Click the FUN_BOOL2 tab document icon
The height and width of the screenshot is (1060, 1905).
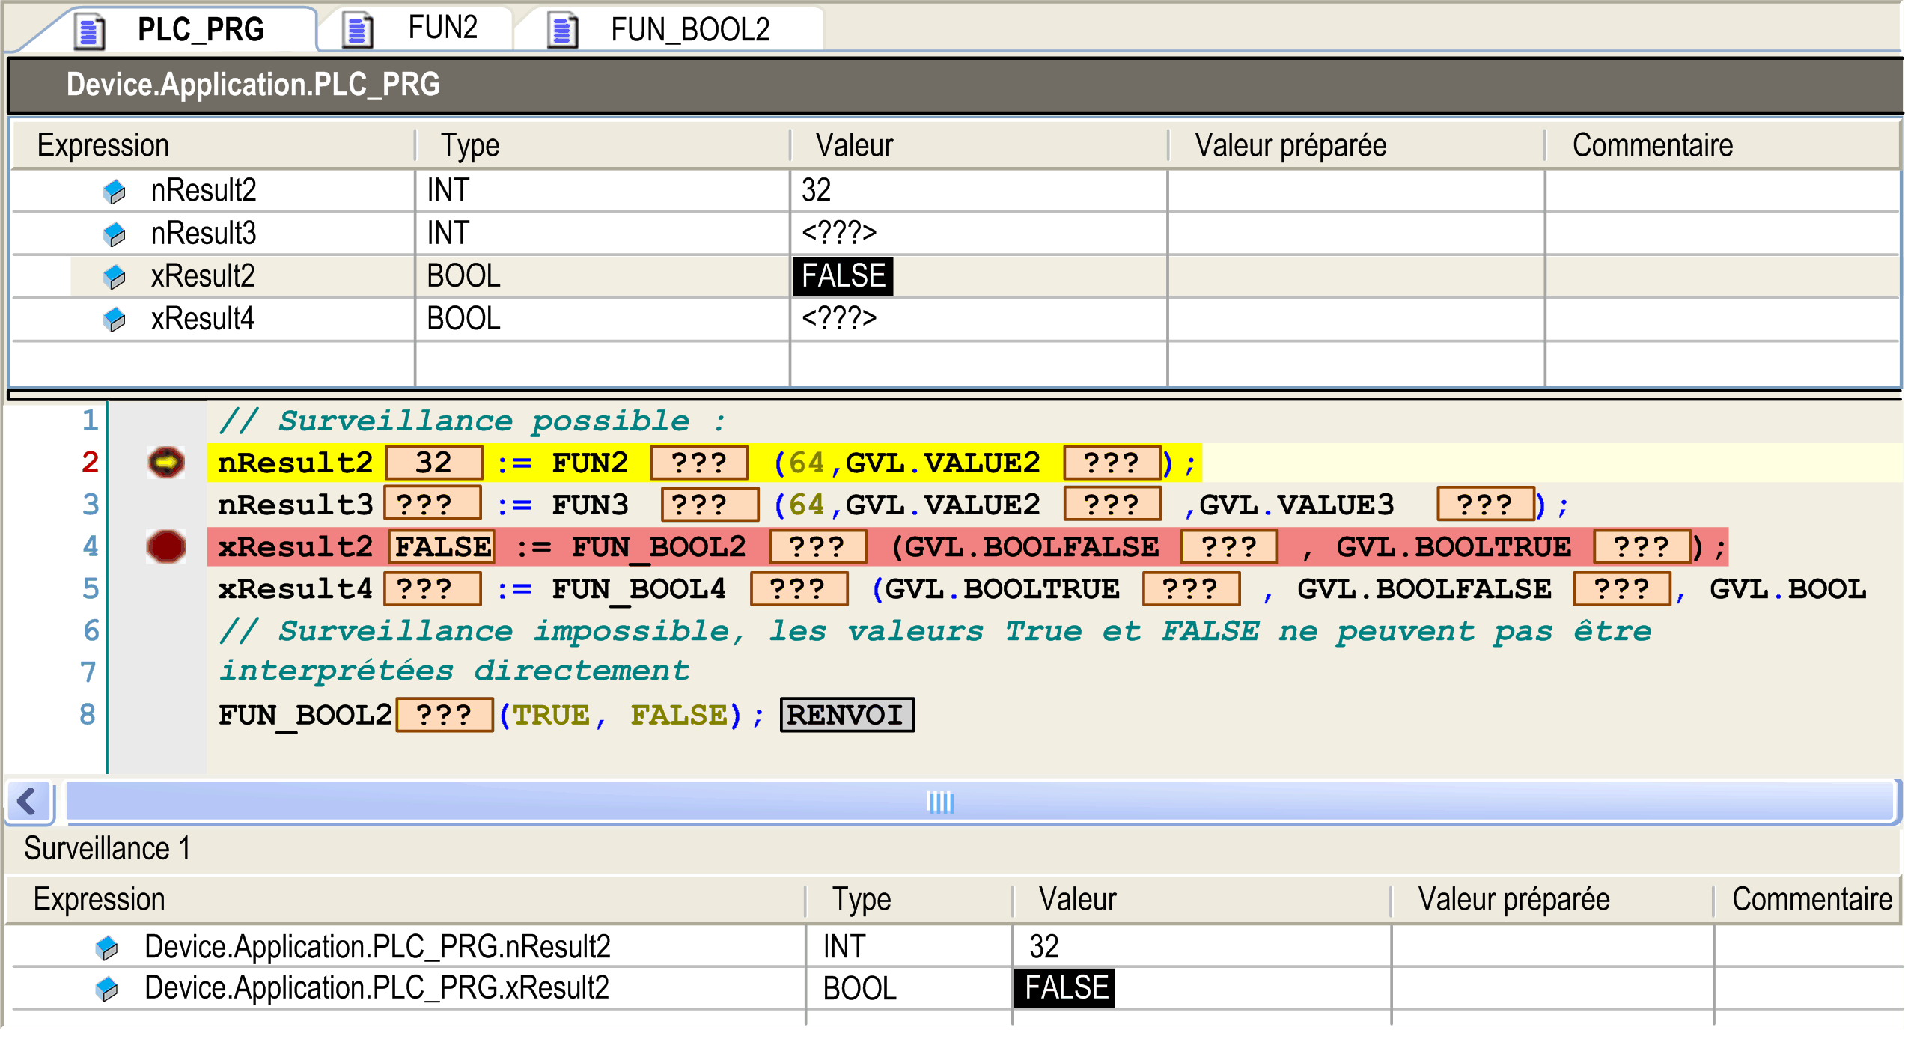[562, 31]
